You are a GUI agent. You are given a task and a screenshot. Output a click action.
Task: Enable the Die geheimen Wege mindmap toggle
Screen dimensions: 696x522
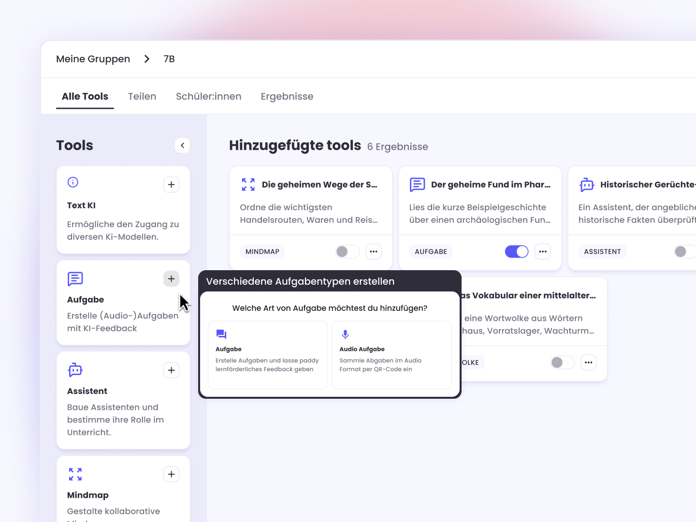point(347,252)
